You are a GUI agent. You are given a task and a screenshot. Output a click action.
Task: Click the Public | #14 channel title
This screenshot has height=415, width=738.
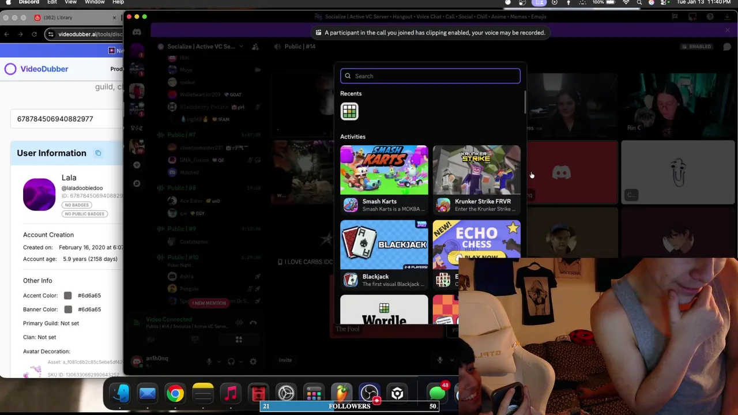click(x=300, y=46)
